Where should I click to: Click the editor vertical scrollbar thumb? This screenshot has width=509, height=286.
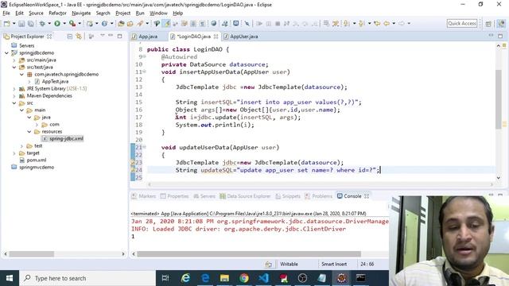[x=499, y=99]
